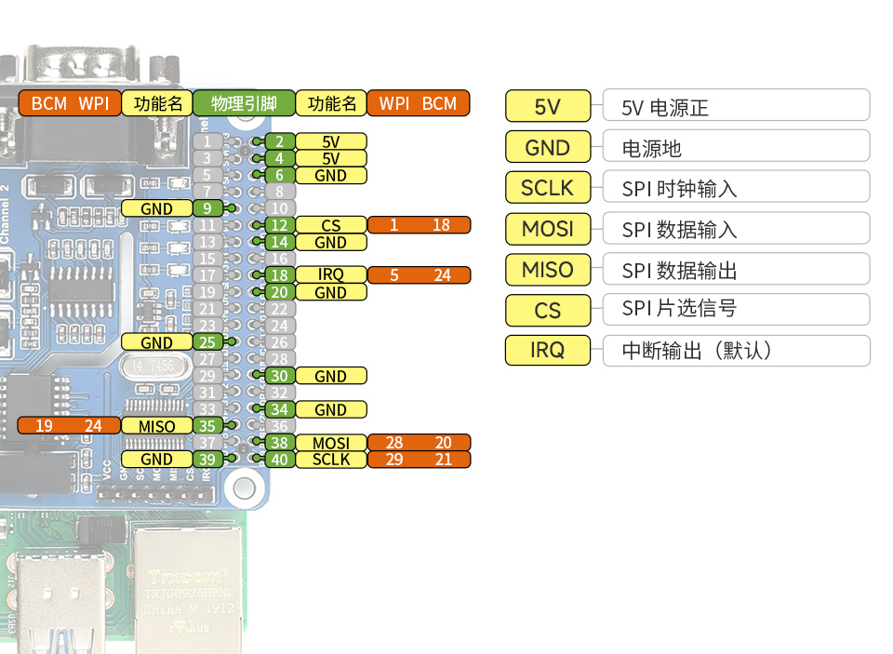Screen dimensions: 893x654
Task: Open the 功能名 header tab
Action: [x=156, y=103]
